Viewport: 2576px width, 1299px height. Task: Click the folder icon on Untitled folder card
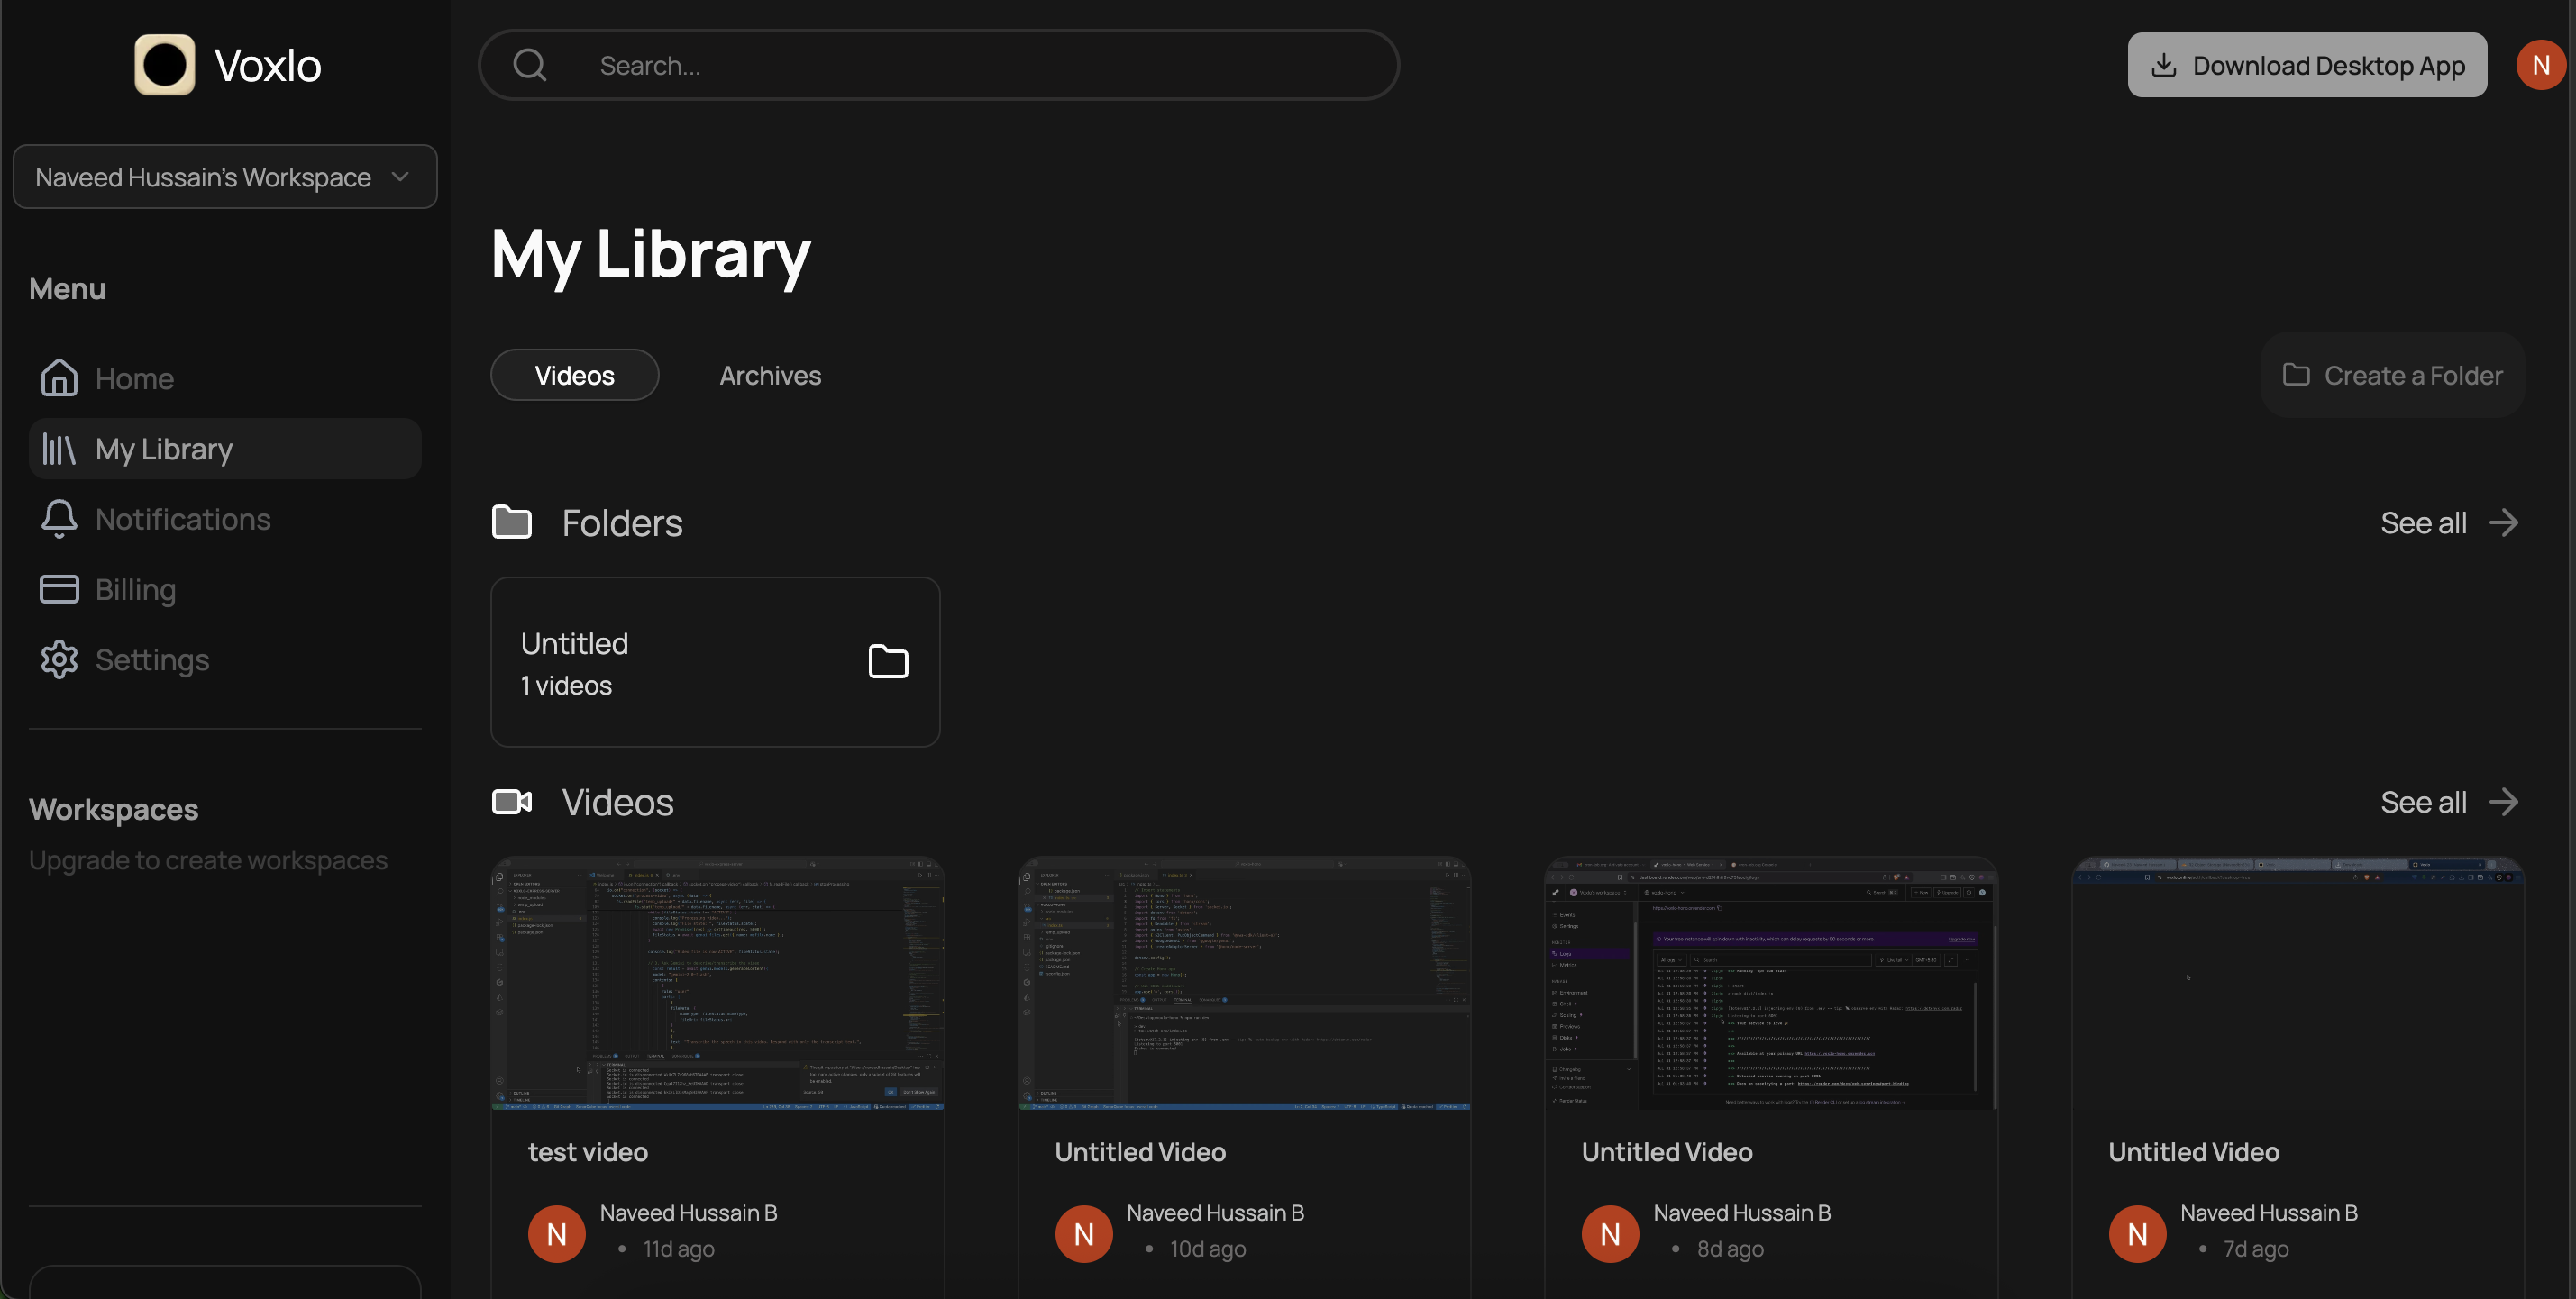tap(888, 660)
